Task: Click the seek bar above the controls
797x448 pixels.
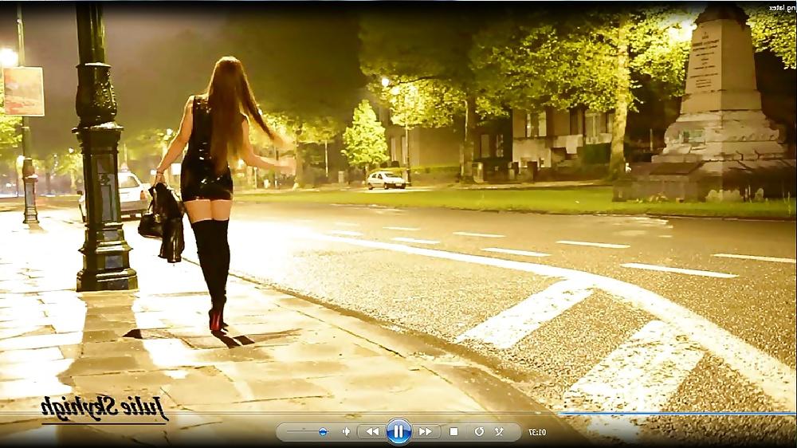Action: coord(398,414)
